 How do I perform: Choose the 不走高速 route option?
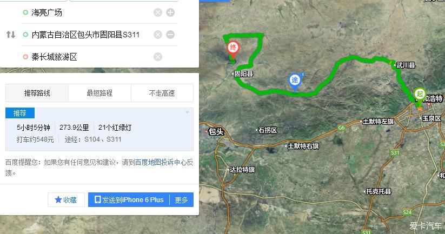162,93
